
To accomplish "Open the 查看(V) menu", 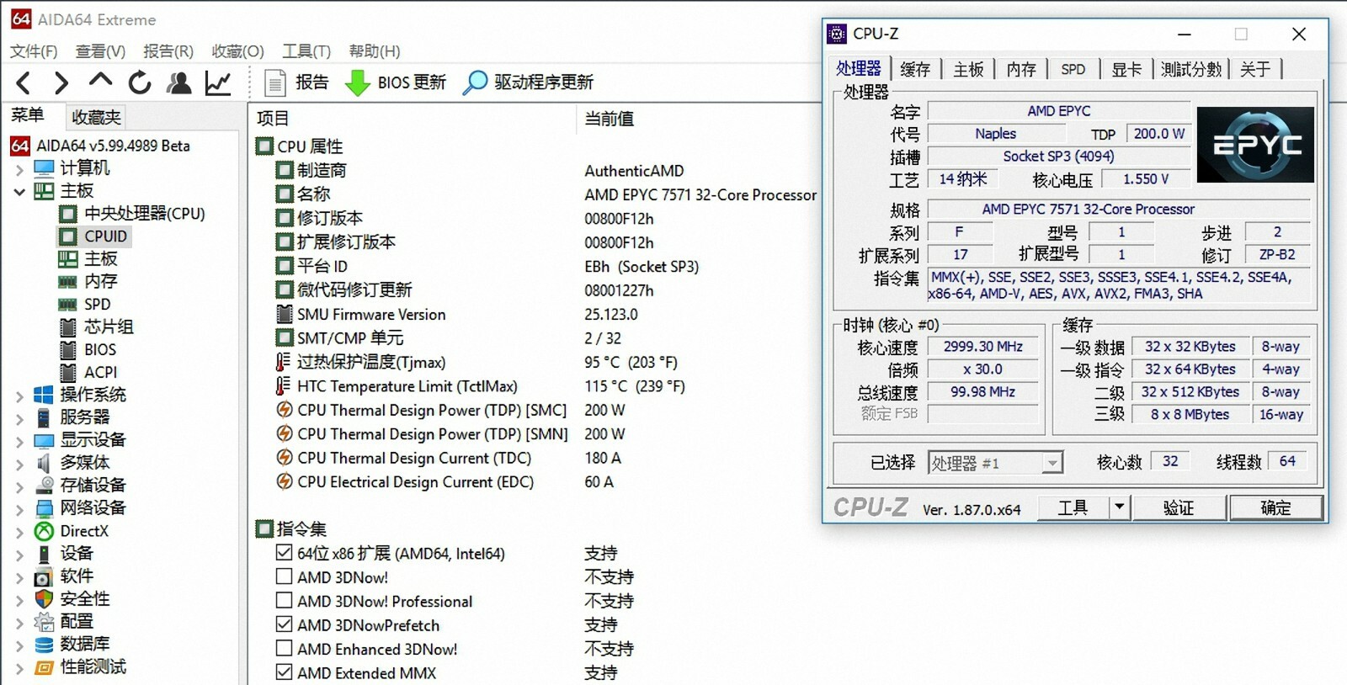I will (100, 51).
